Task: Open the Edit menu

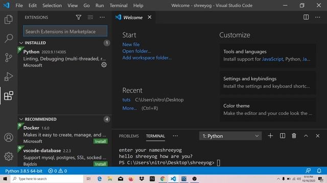Action: [x=33, y=6]
